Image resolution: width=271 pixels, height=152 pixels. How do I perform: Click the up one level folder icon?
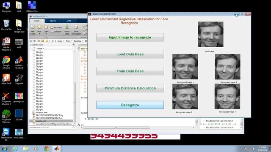(x=39, y=41)
